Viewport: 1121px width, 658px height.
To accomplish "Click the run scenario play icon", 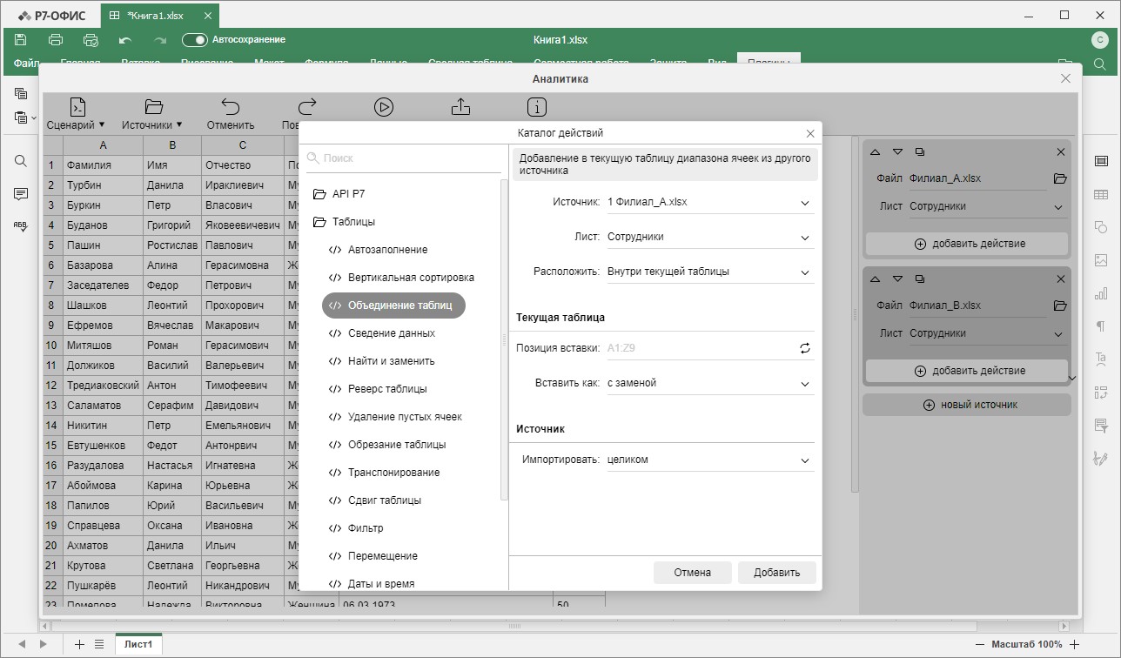I will pyautogui.click(x=384, y=107).
